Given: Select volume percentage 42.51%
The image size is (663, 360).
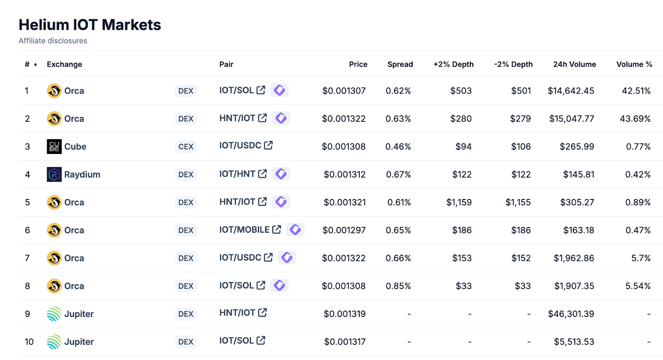Looking at the screenshot, I should click(x=636, y=91).
